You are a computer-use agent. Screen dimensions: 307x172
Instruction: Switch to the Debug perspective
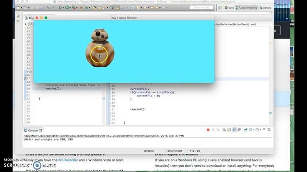tap(265, 8)
